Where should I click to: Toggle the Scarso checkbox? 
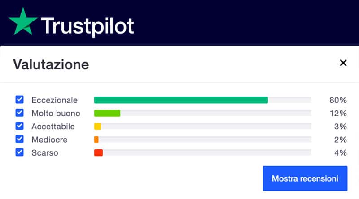pos(19,152)
